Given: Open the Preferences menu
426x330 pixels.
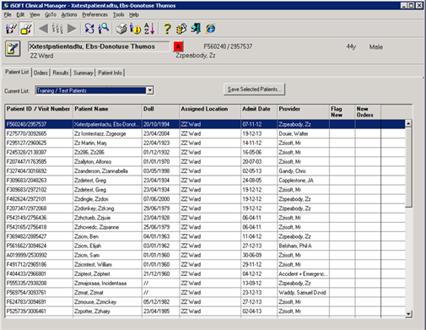Looking at the screenshot, I should [x=94, y=14].
